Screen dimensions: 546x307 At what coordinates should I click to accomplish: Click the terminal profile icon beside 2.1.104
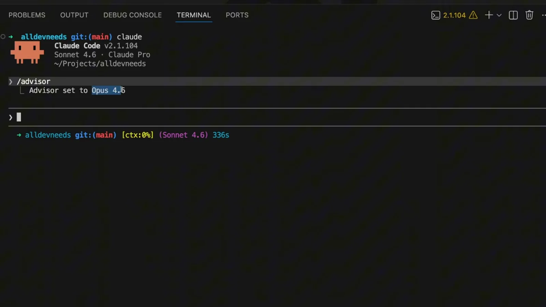click(x=435, y=15)
